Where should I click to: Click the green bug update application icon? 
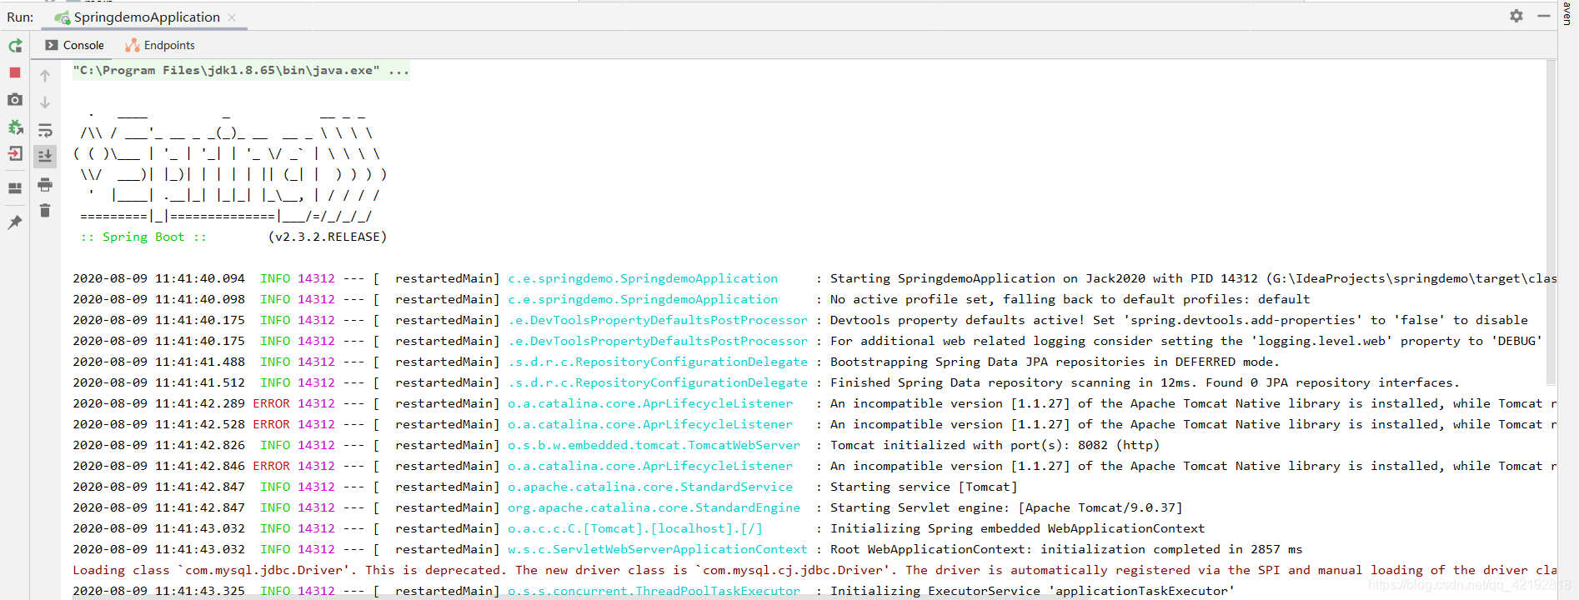(x=15, y=127)
